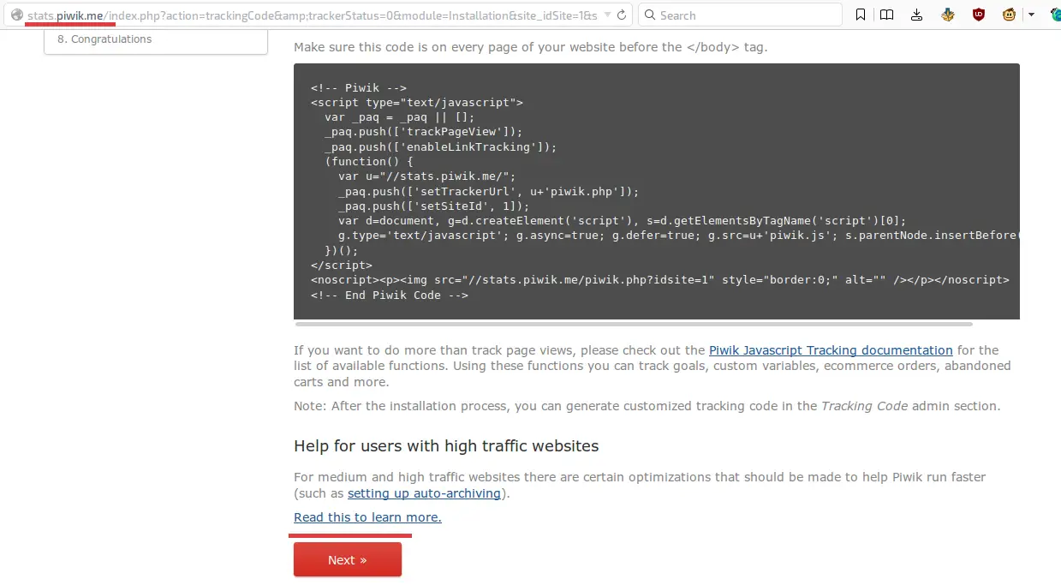Click the horizontal scrollbar under the code block
The height and width of the screenshot is (585, 1061).
click(x=634, y=324)
